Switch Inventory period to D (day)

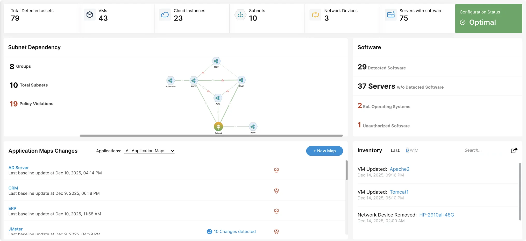coord(407,151)
